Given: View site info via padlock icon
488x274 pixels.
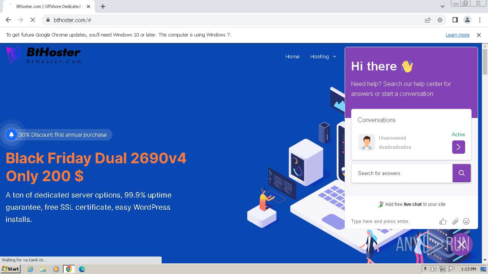Looking at the screenshot, I should [x=48, y=20].
